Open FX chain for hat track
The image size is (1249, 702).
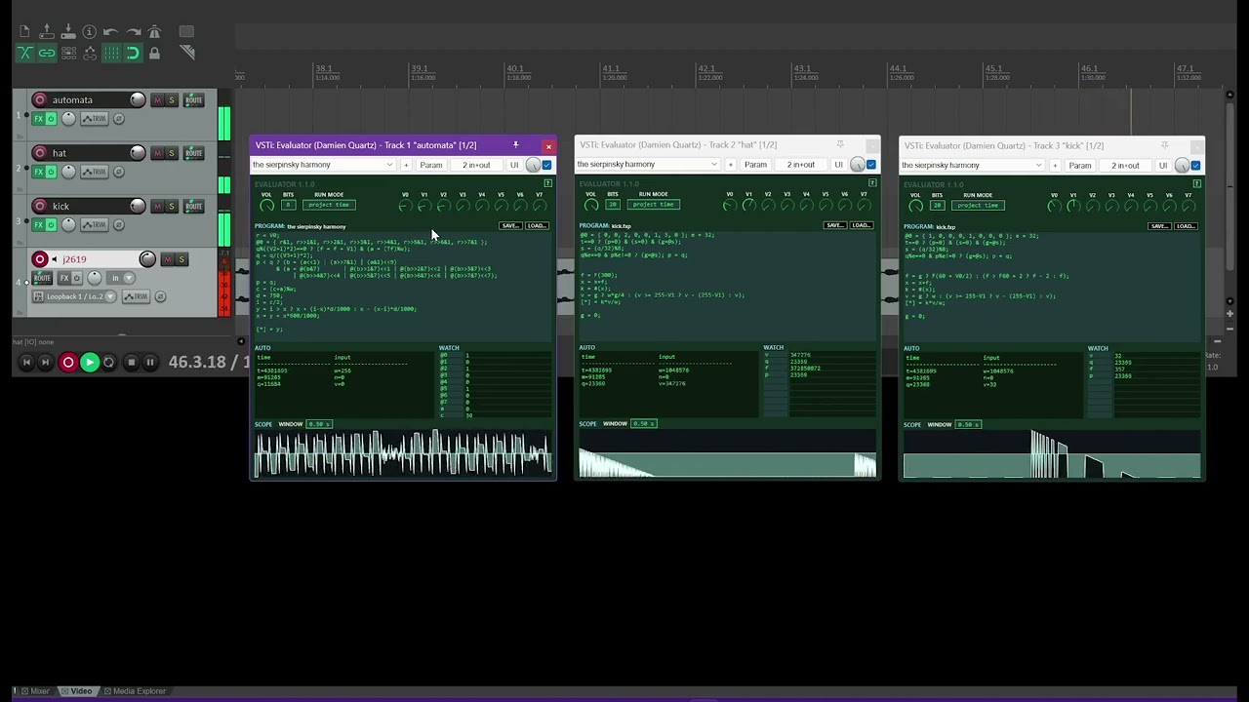pos(39,172)
